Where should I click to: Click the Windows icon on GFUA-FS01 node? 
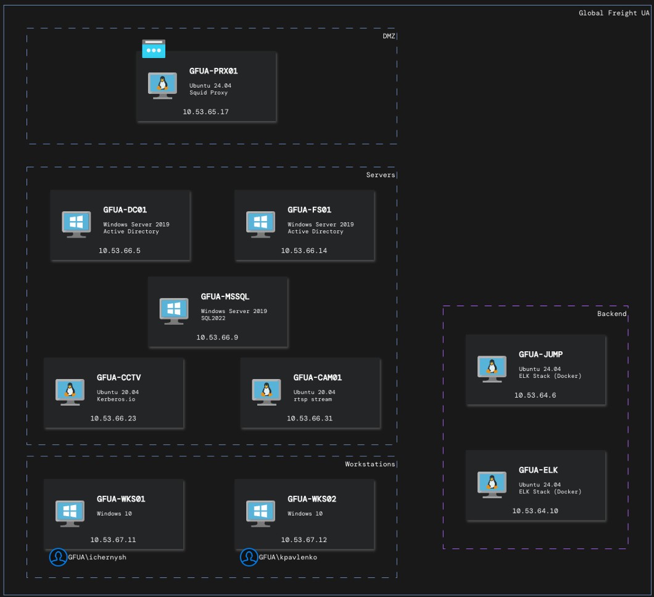click(261, 224)
